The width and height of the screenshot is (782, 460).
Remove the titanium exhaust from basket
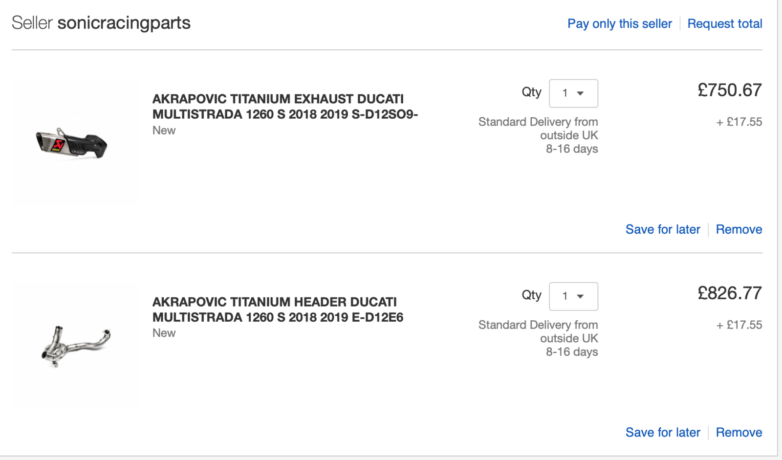[x=739, y=229]
